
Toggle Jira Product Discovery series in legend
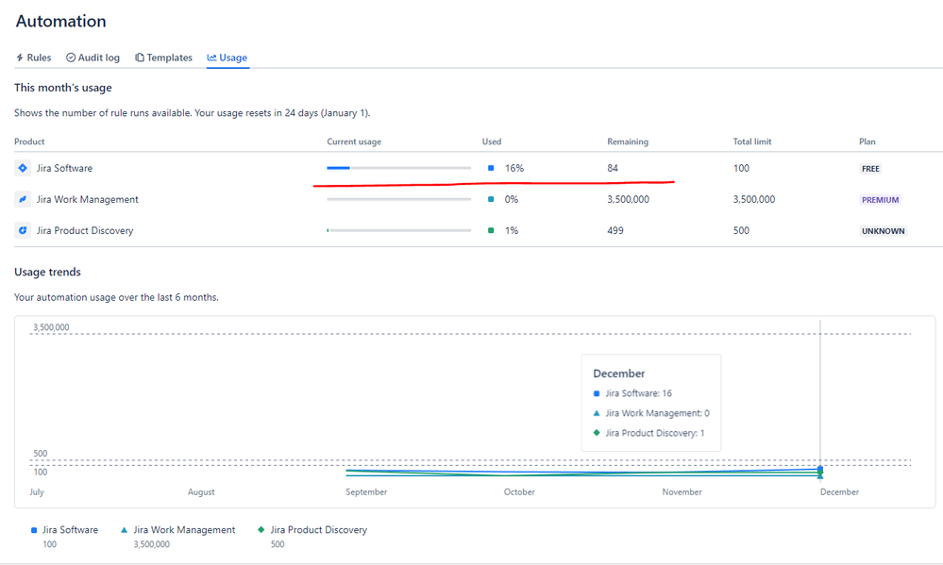click(312, 530)
